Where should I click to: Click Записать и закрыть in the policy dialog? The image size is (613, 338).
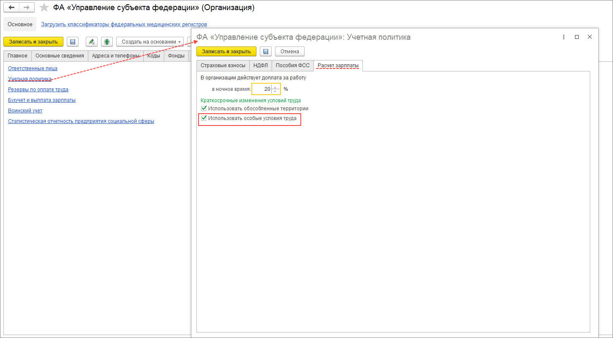pyautogui.click(x=226, y=52)
